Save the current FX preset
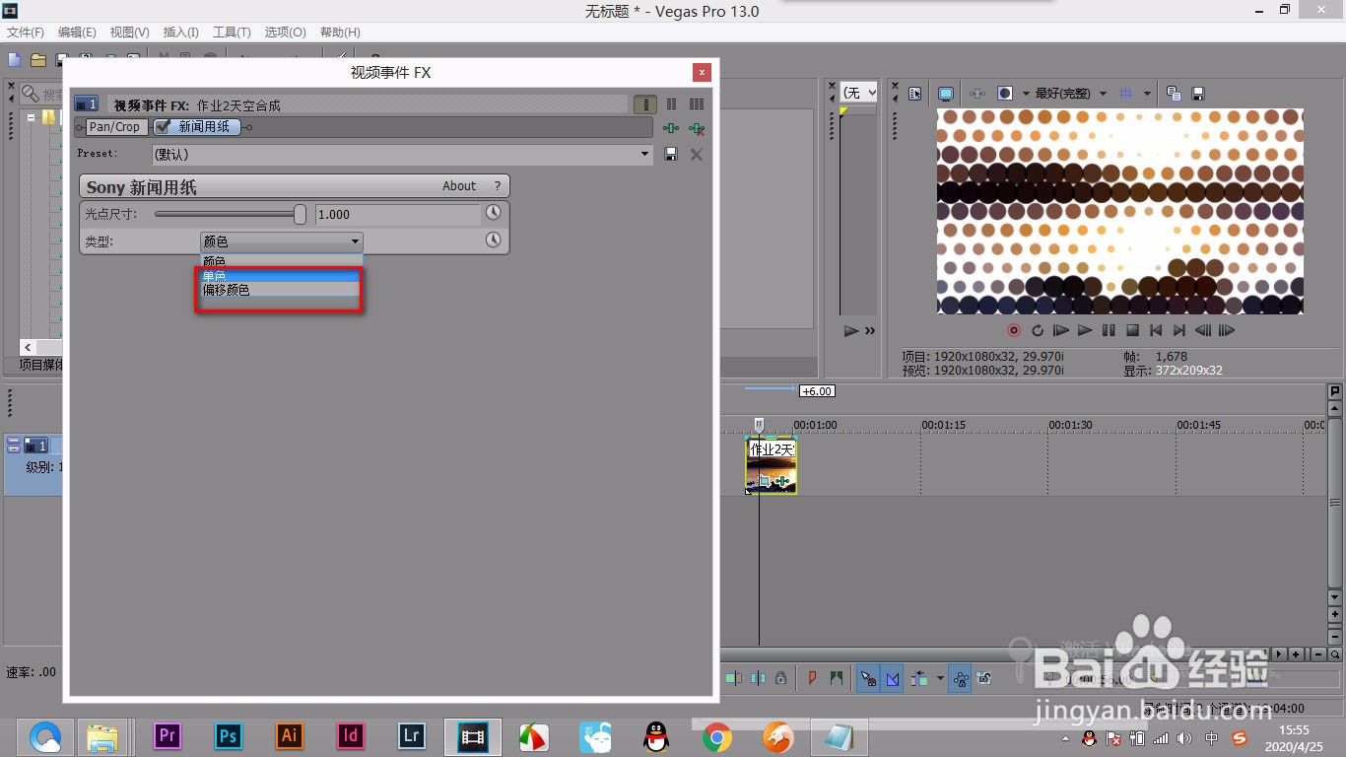The height and width of the screenshot is (757, 1346). [x=671, y=154]
